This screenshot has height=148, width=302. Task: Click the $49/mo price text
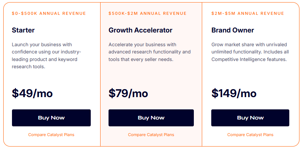[32, 93]
